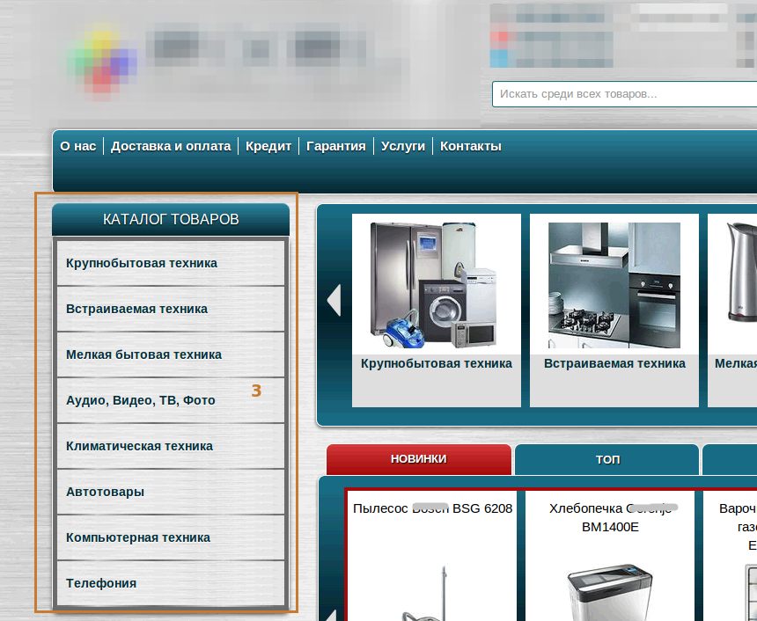
Task: Open 'Климатическая техника' category
Action: click(x=171, y=446)
